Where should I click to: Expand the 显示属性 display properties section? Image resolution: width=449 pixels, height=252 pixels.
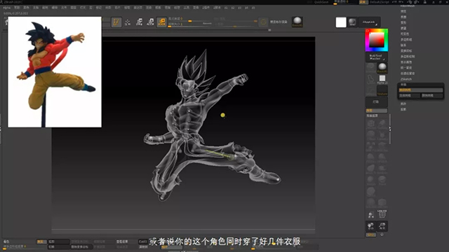406,62
